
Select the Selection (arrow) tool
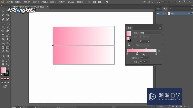(x=3, y=11)
